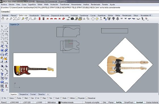Click the camera capture viewport icon
This screenshot has height=104, width=159.
(72, 19)
